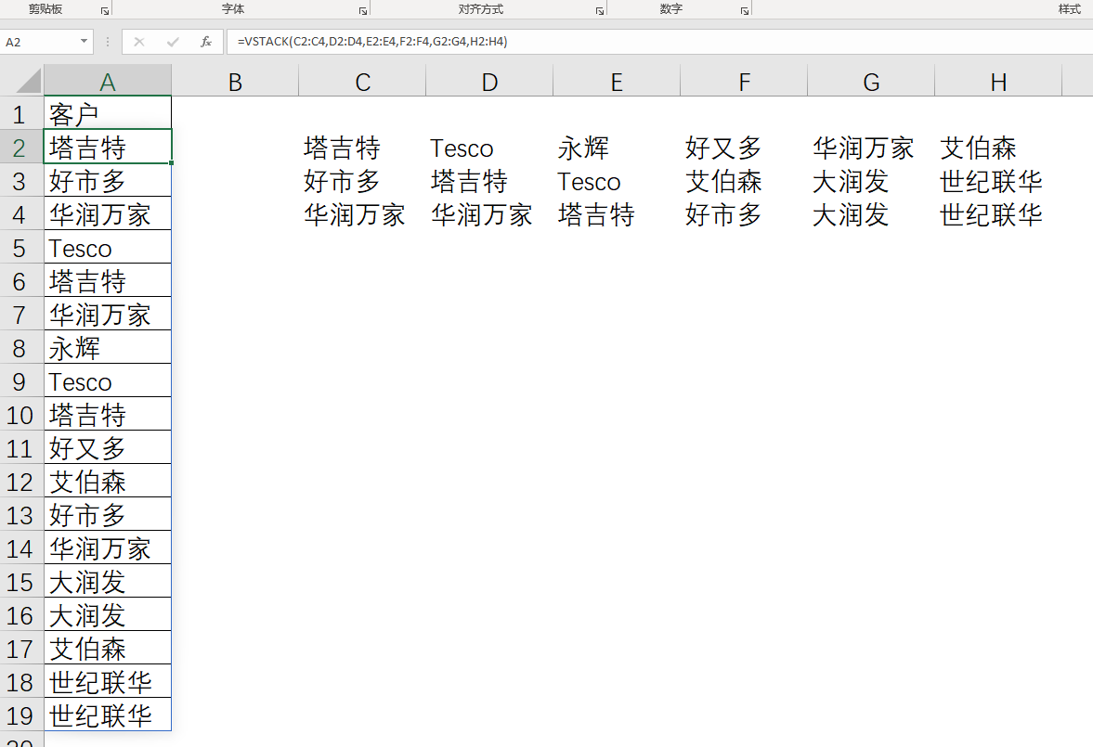Click cell E4 containing 塔吉特
Image resolution: width=1093 pixels, height=747 pixels.
coord(617,214)
